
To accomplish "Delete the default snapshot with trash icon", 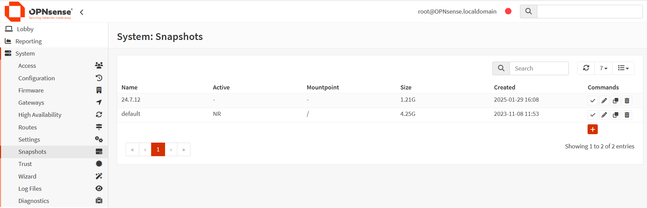I will coord(627,115).
